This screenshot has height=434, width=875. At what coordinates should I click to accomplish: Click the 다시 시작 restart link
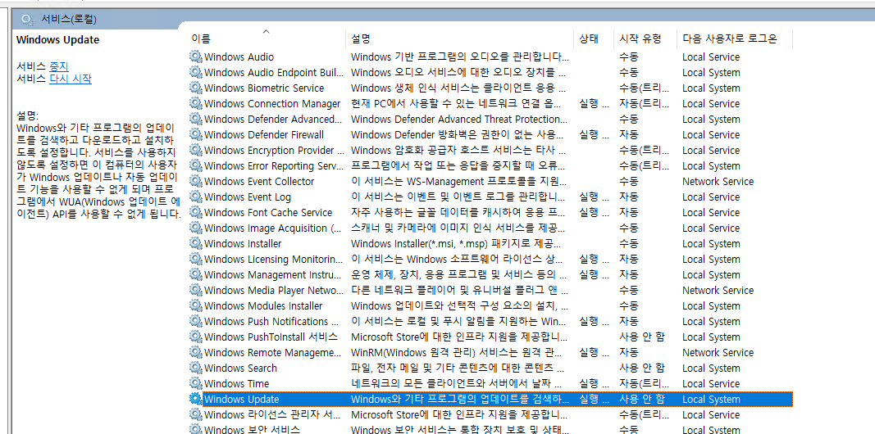[71, 79]
